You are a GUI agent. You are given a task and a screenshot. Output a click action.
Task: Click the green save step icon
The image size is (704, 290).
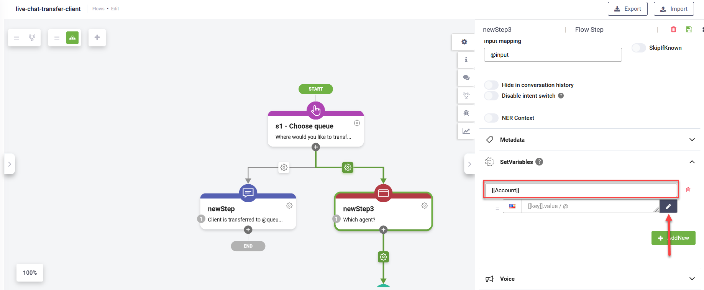[689, 29]
